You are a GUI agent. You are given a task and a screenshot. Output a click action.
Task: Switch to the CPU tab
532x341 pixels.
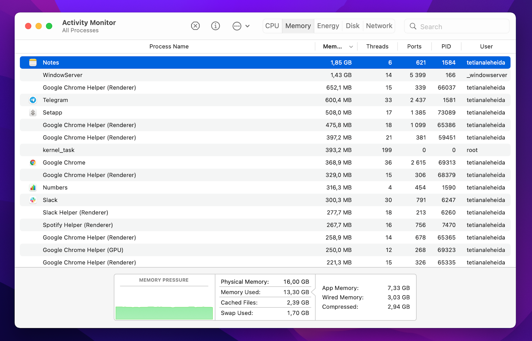coord(272,26)
